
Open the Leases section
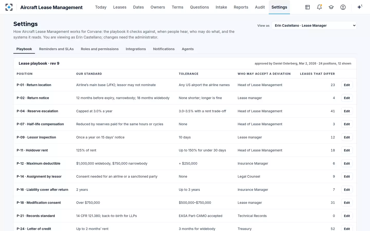coord(120,7)
